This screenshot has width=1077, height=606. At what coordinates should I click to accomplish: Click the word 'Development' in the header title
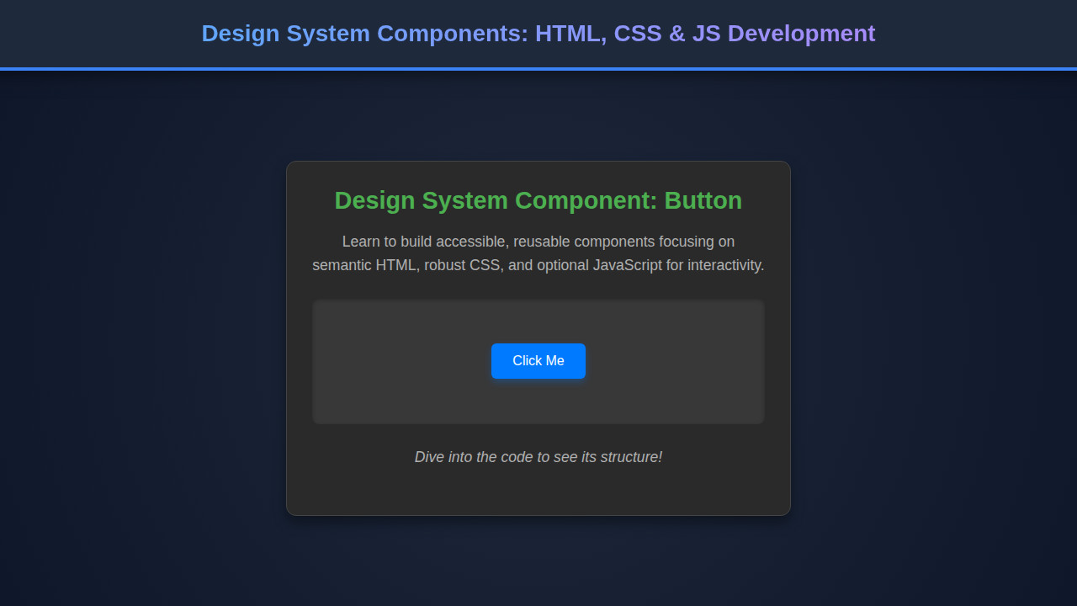click(x=801, y=34)
